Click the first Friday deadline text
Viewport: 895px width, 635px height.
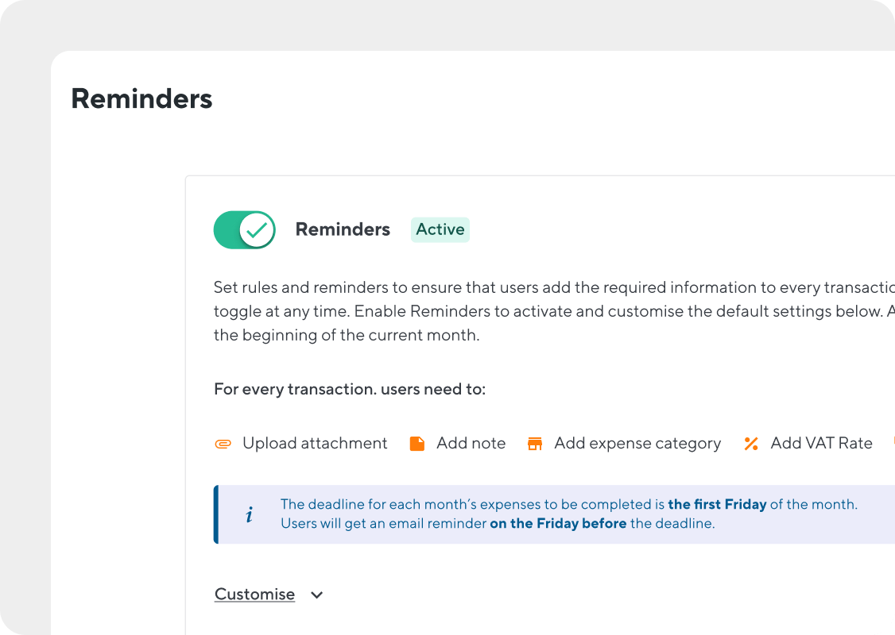[x=717, y=504]
